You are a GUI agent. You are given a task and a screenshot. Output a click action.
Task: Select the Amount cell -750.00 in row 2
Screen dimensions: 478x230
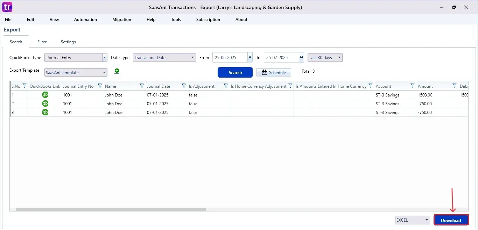[x=437, y=103]
